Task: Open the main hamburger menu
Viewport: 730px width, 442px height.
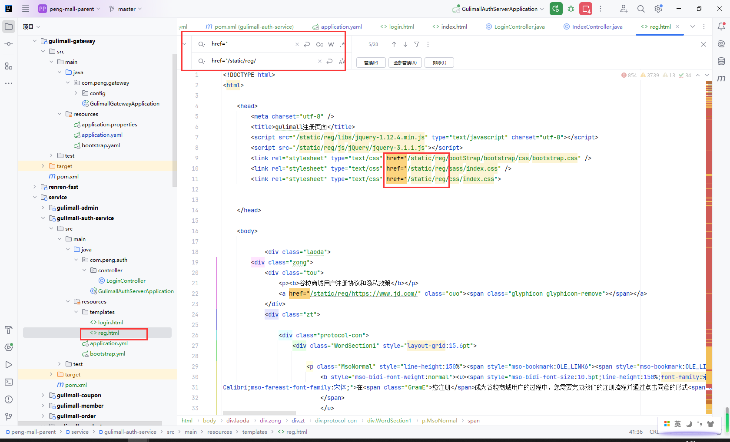Action: coord(26,9)
